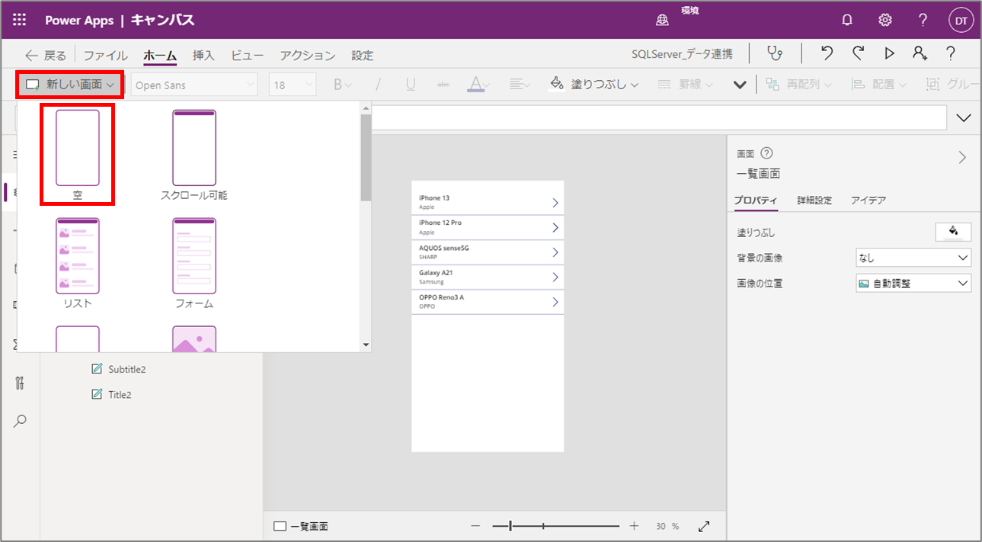The width and height of the screenshot is (982, 542).
Task: Open the アクション menu
Action: [307, 56]
